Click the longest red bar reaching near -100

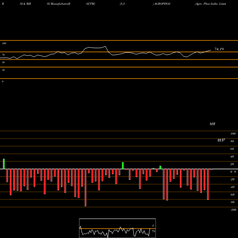click(x=86, y=188)
